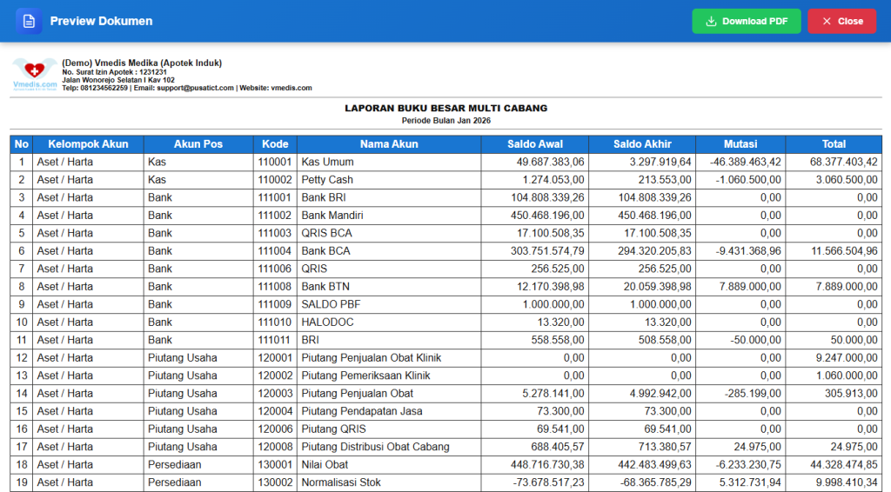This screenshot has height=492, width=891.
Task: Click the Petty Cash account name
Action: [x=327, y=180]
